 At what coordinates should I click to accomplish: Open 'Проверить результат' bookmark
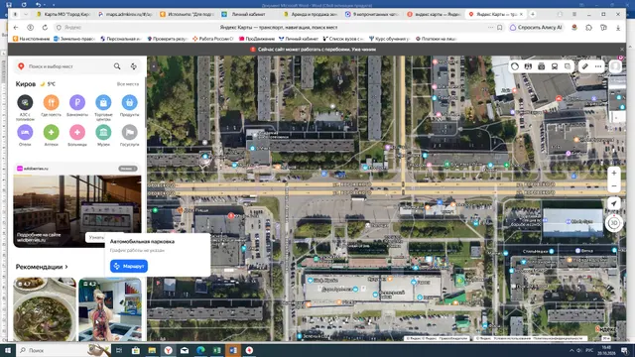tap(168, 39)
